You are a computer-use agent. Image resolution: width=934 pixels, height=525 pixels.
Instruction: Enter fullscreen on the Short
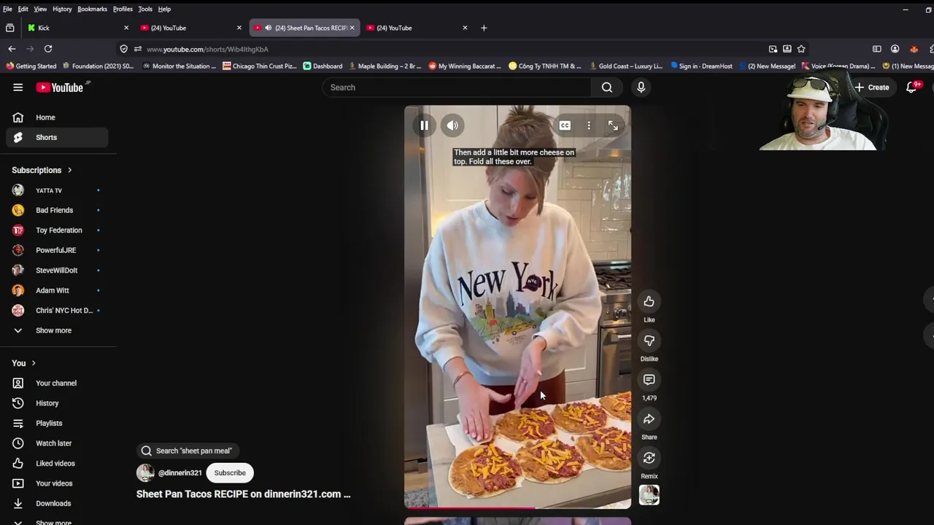613,125
